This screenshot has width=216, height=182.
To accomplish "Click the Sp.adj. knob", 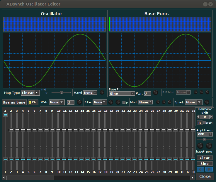I will click(x=207, y=102).
